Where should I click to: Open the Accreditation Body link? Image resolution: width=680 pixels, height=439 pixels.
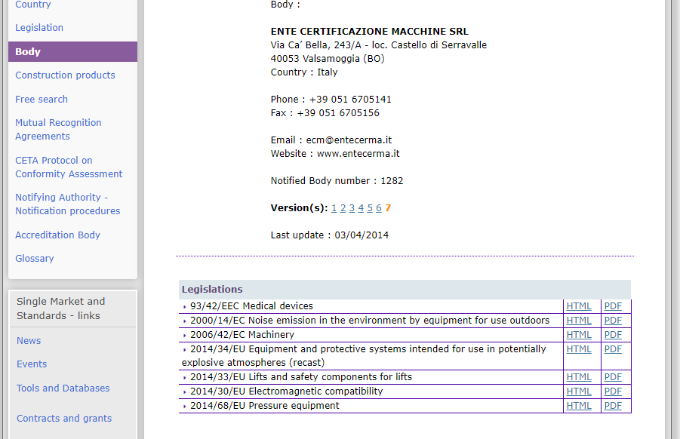[57, 235]
